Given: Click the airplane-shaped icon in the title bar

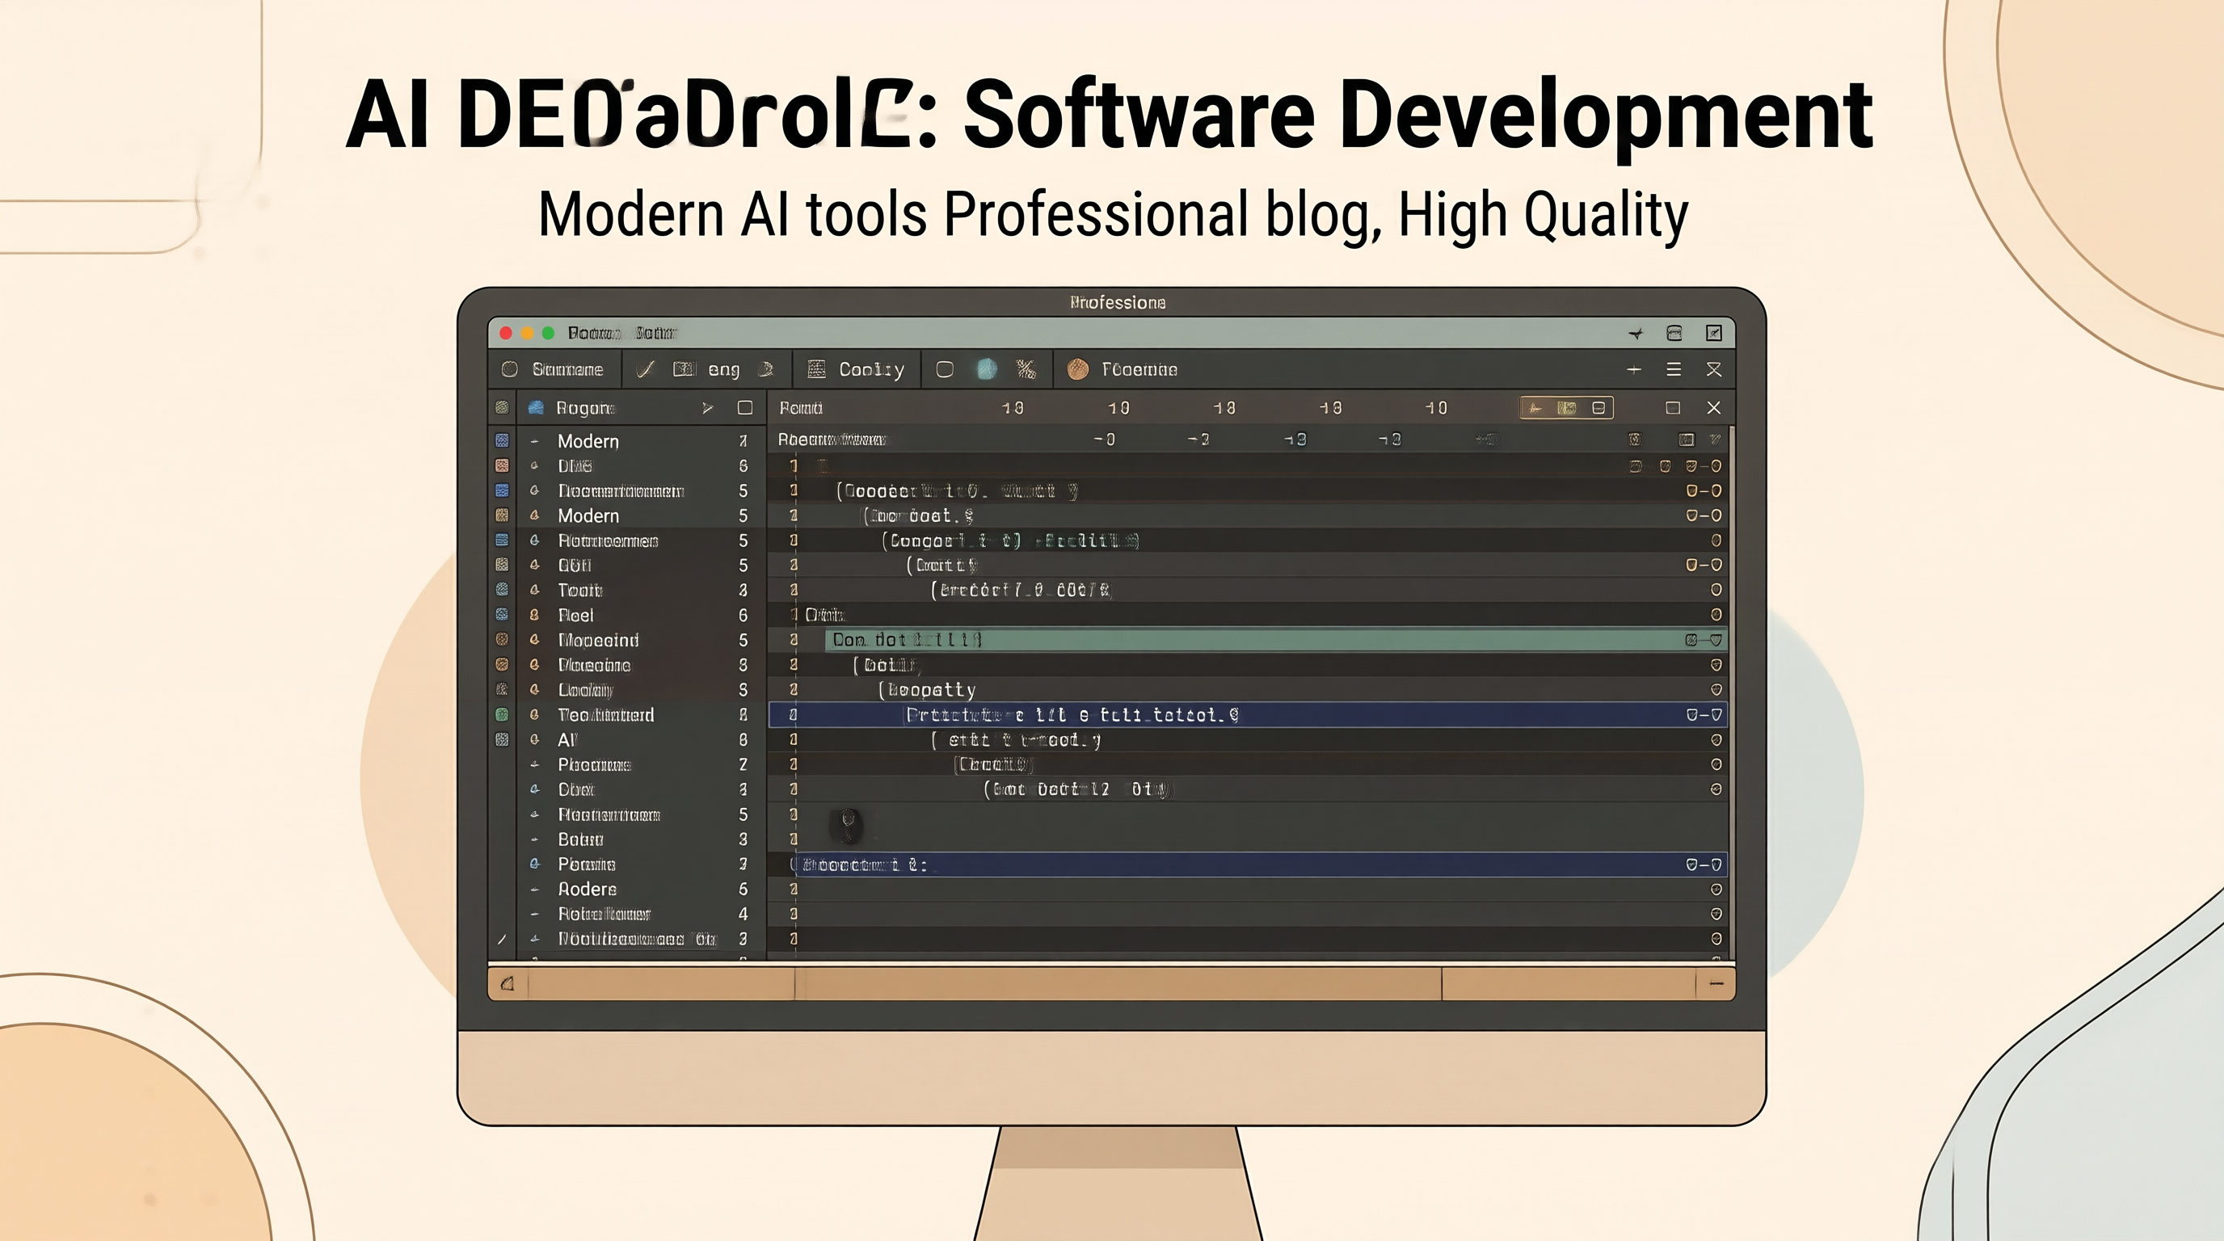Looking at the screenshot, I should (x=1635, y=333).
